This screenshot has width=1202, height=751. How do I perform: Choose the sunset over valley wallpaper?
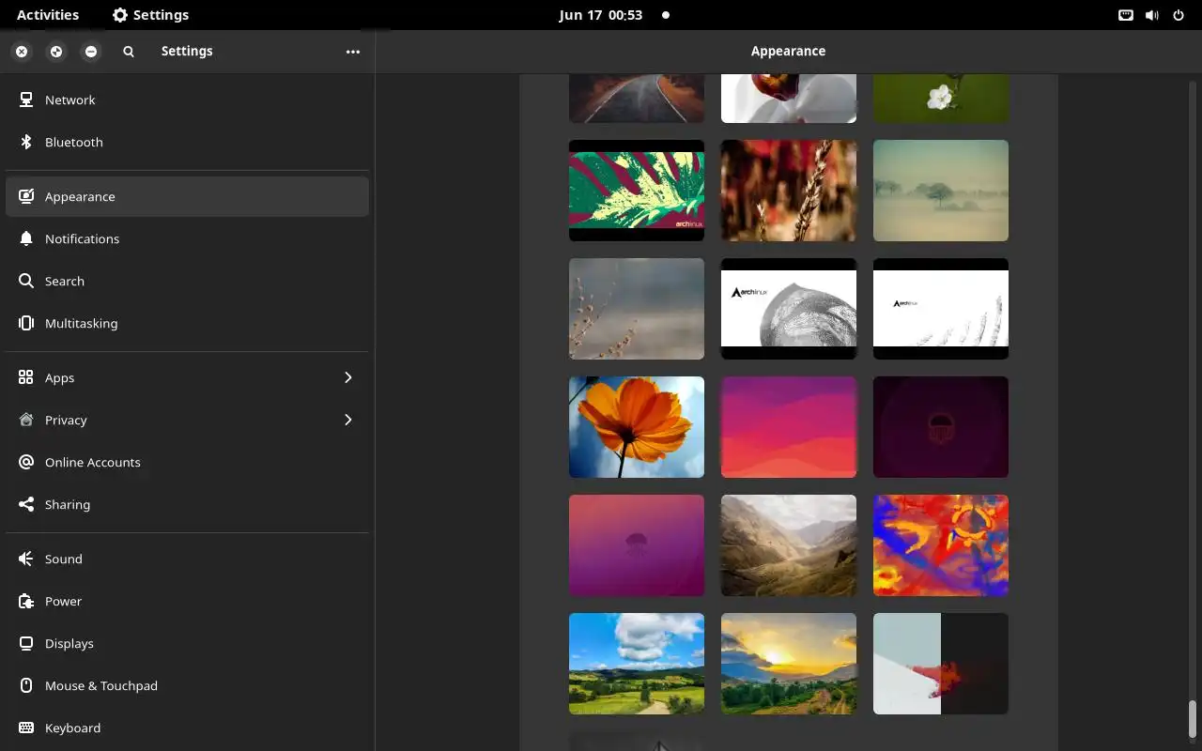point(789,664)
